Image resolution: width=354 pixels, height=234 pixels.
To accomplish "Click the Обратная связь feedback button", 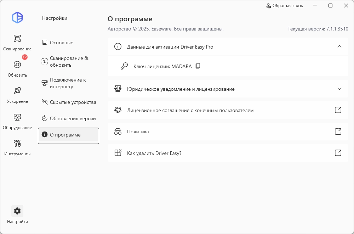I will (x=284, y=6).
